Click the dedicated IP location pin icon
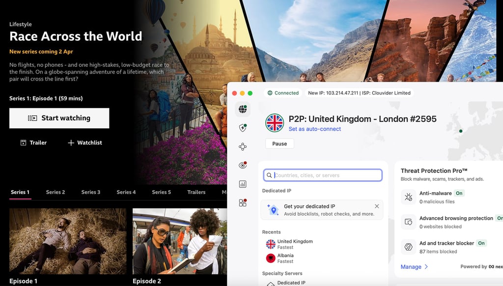The width and height of the screenshot is (503, 286). (273, 210)
